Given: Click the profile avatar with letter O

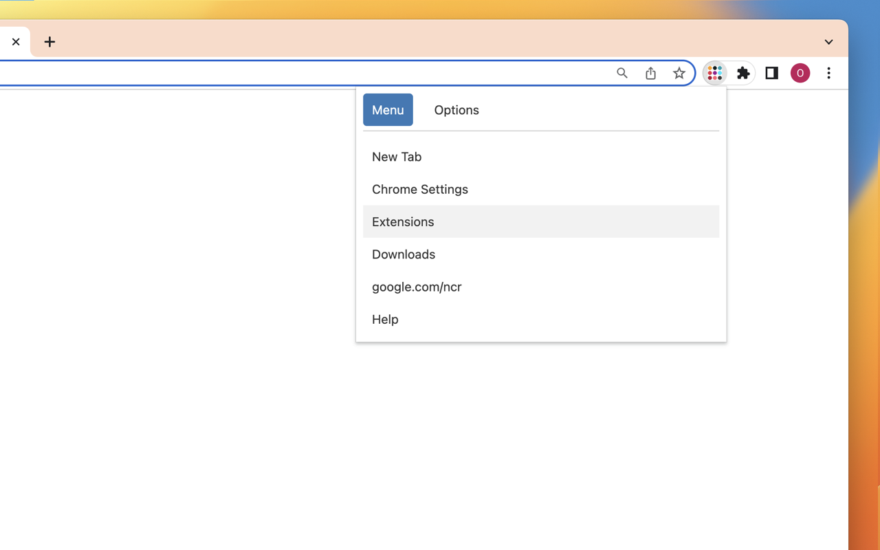Looking at the screenshot, I should tap(800, 73).
